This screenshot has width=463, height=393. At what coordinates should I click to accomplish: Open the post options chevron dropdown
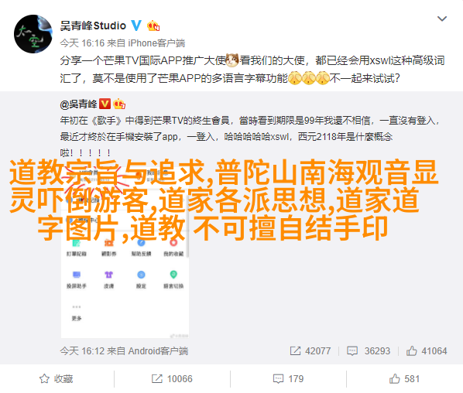[x=442, y=19]
